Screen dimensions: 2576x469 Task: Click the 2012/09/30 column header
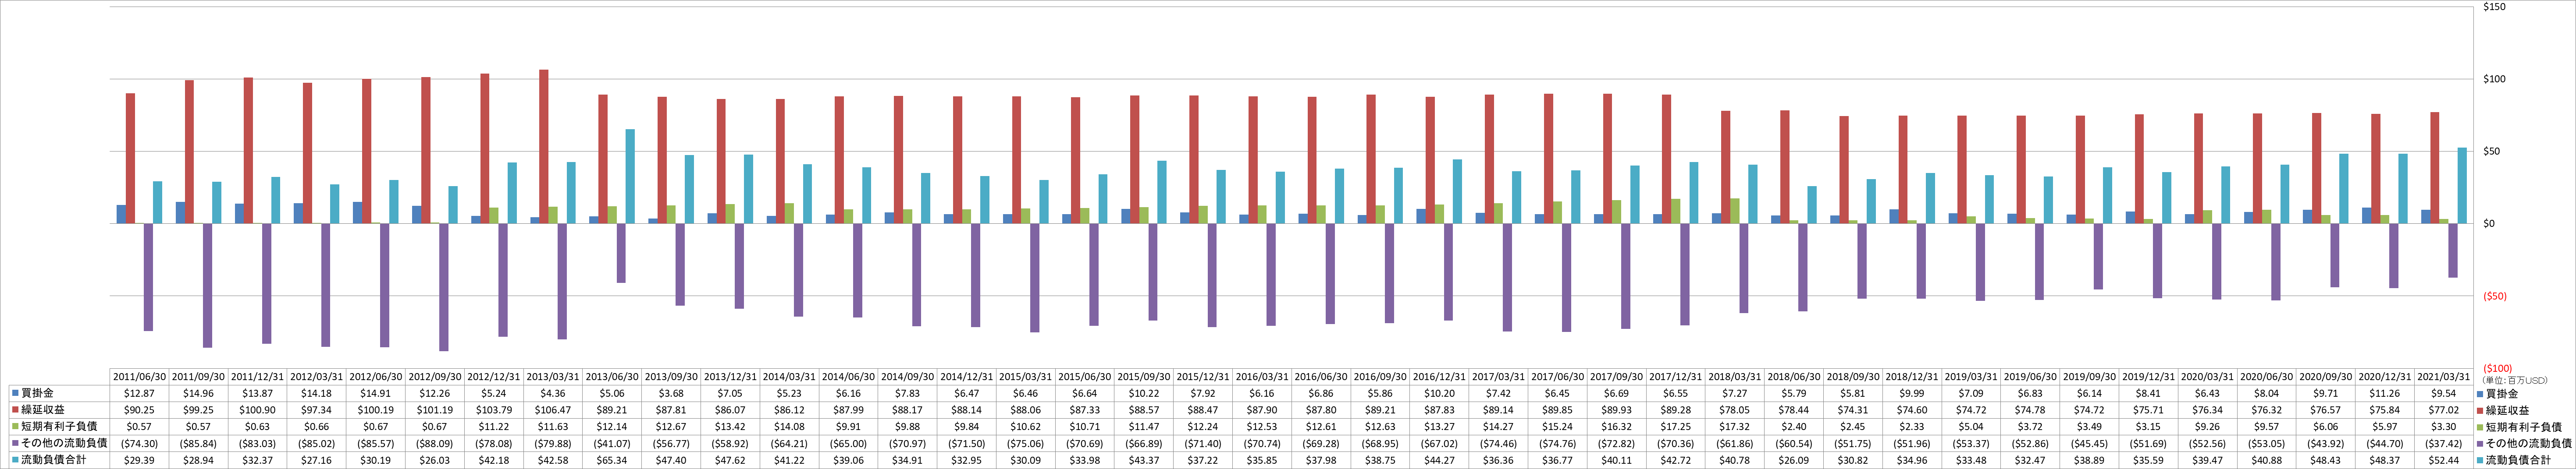click(435, 377)
